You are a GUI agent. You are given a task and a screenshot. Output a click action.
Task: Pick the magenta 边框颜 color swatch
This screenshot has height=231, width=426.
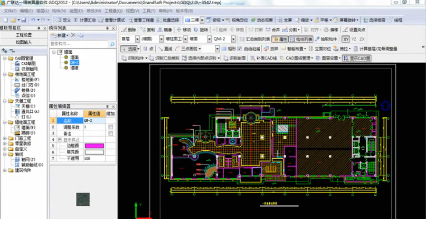pos(94,146)
